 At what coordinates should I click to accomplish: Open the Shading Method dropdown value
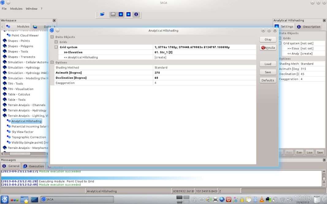(x=204, y=68)
